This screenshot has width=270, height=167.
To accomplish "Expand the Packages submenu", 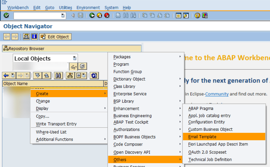I will pos(180,56).
